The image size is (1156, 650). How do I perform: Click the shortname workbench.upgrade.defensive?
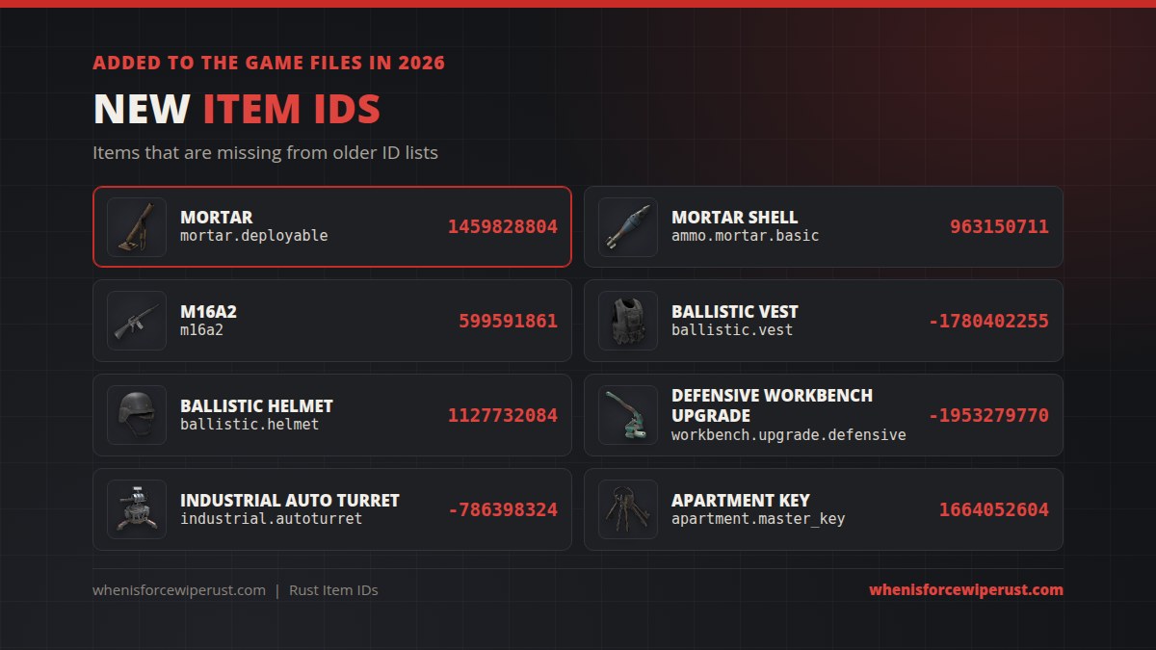[x=789, y=435]
